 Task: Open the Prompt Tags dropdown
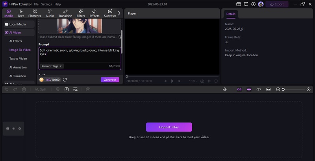tap(52, 66)
